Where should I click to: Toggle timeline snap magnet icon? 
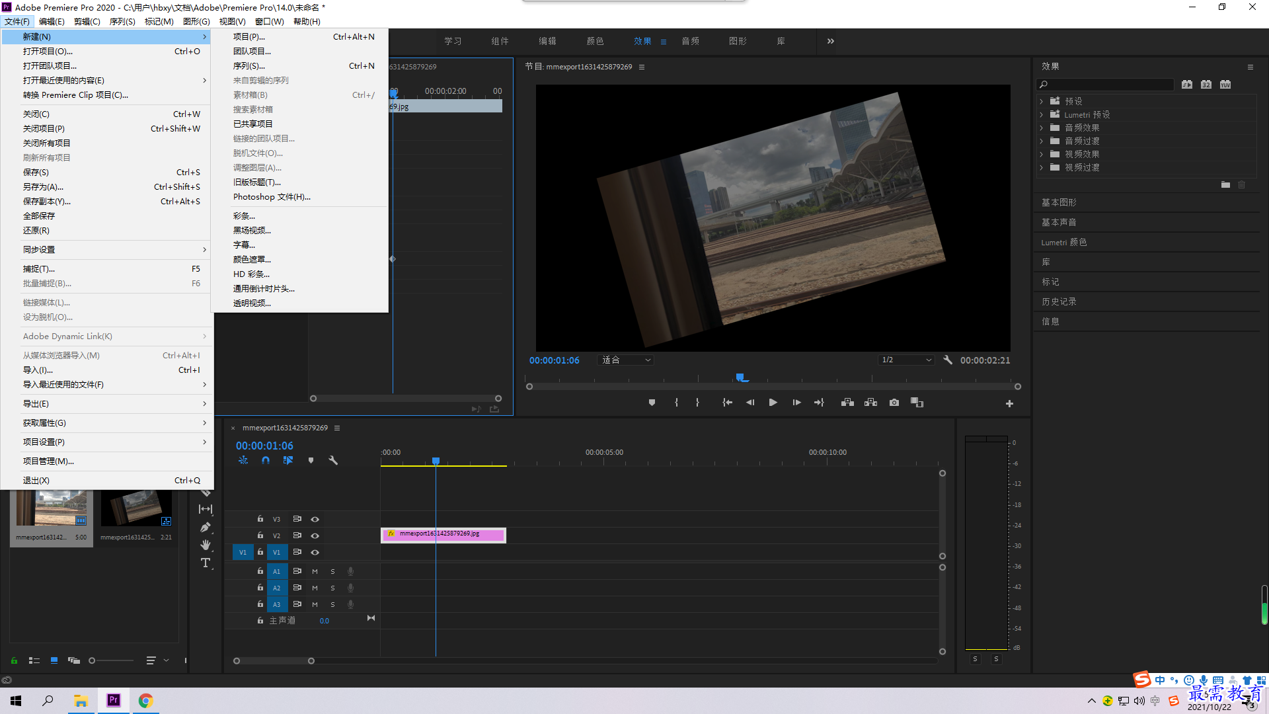tap(266, 460)
